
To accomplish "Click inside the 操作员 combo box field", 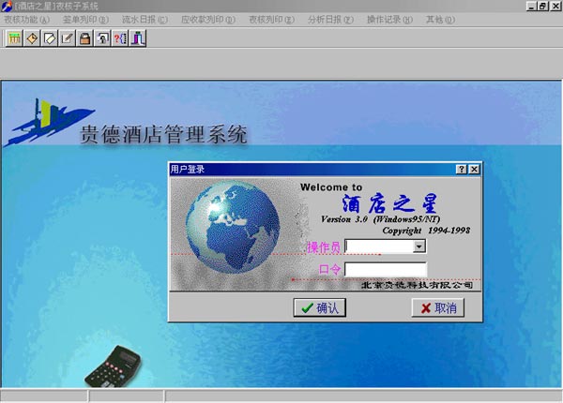I will point(379,246).
